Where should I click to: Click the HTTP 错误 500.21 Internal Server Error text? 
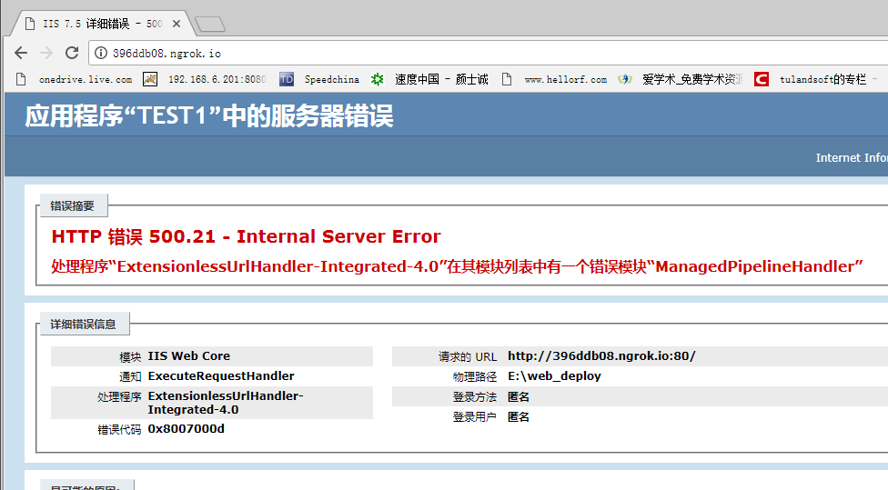pos(246,236)
